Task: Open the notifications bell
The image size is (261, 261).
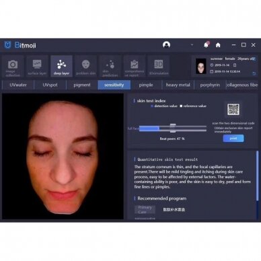Action: coord(206,45)
